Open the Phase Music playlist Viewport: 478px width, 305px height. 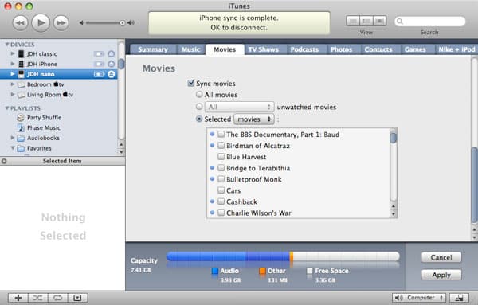[44, 127]
